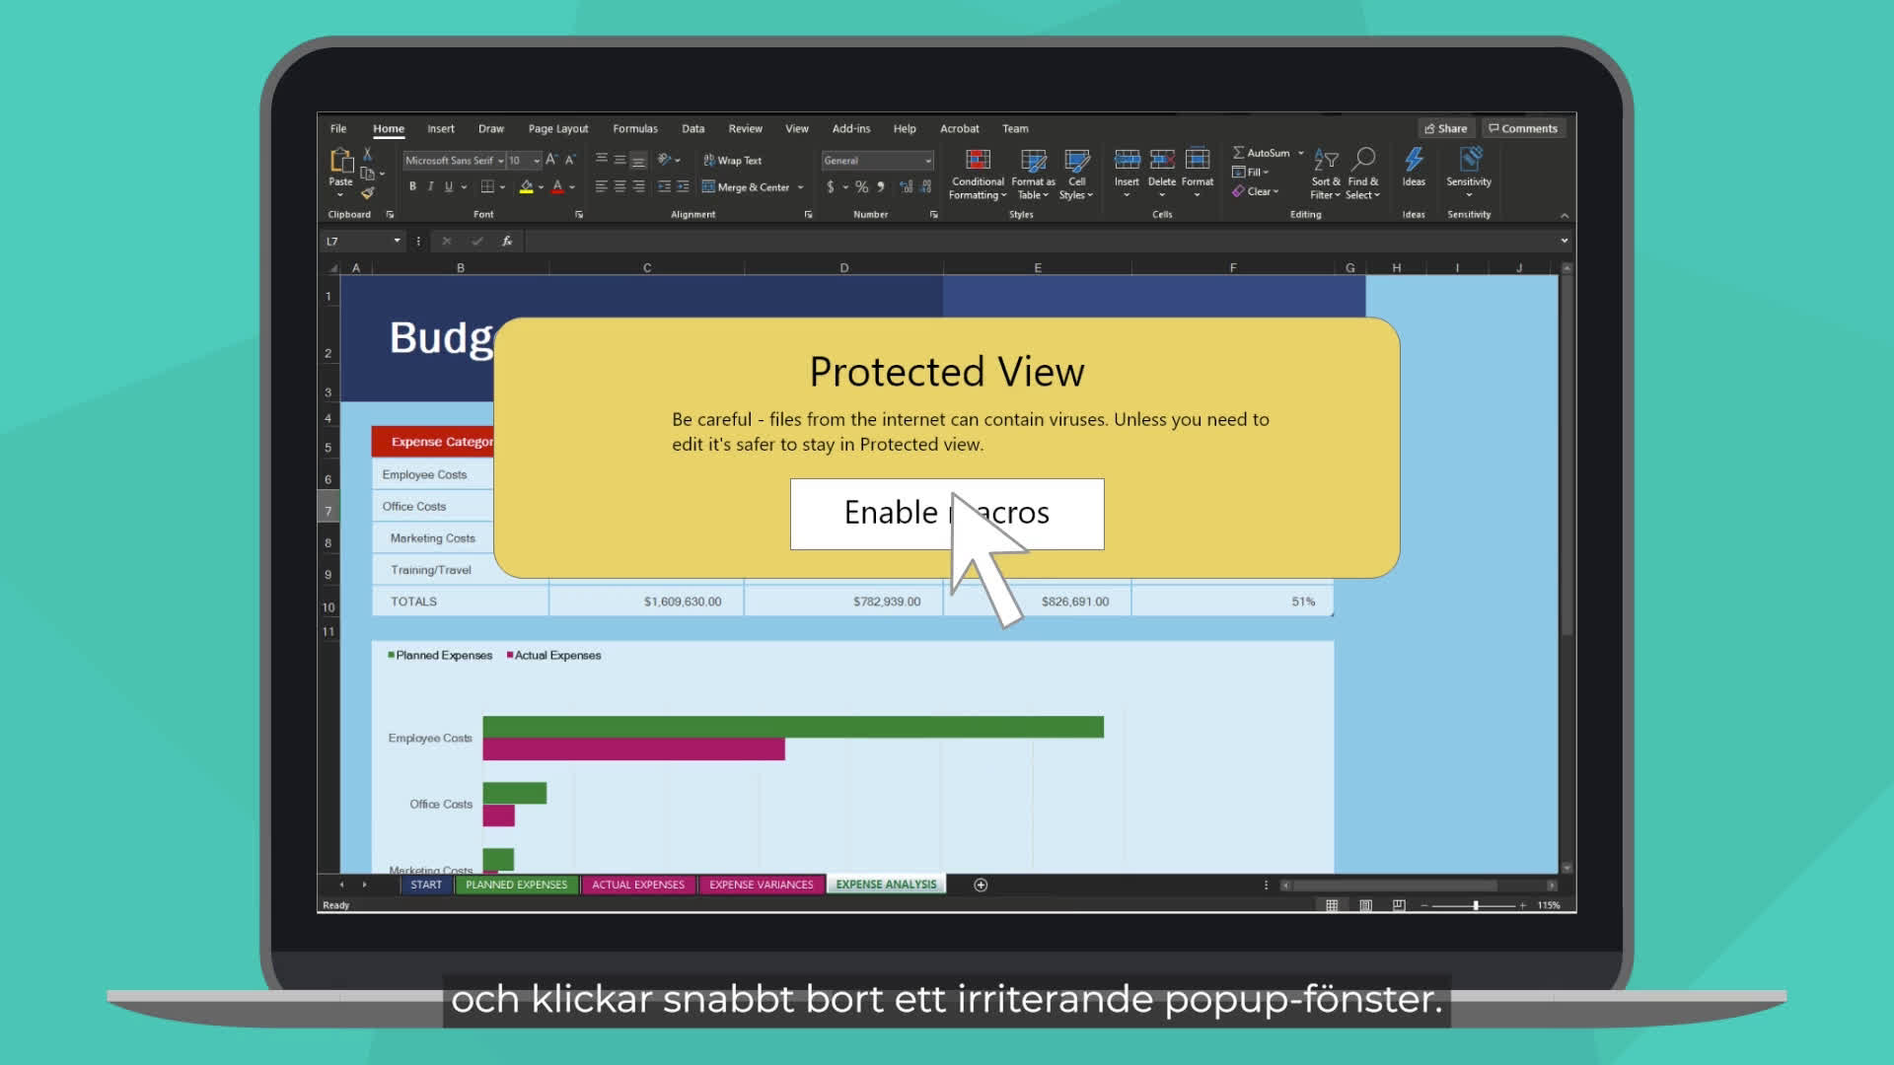The height and width of the screenshot is (1065, 1894).
Task: Click the add new sheet plus button
Action: [981, 885]
